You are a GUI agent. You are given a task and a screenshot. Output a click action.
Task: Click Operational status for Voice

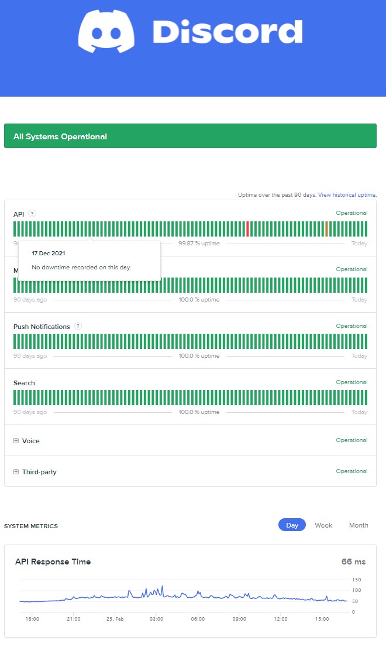[351, 440]
